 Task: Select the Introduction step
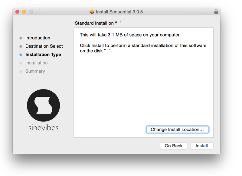(38, 38)
